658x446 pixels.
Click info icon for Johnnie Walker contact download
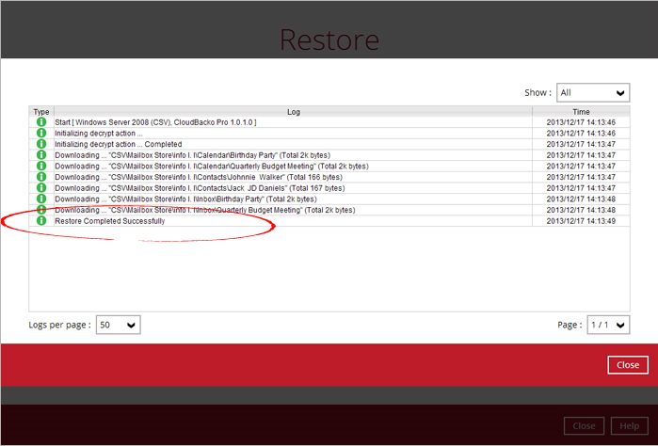[40, 177]
